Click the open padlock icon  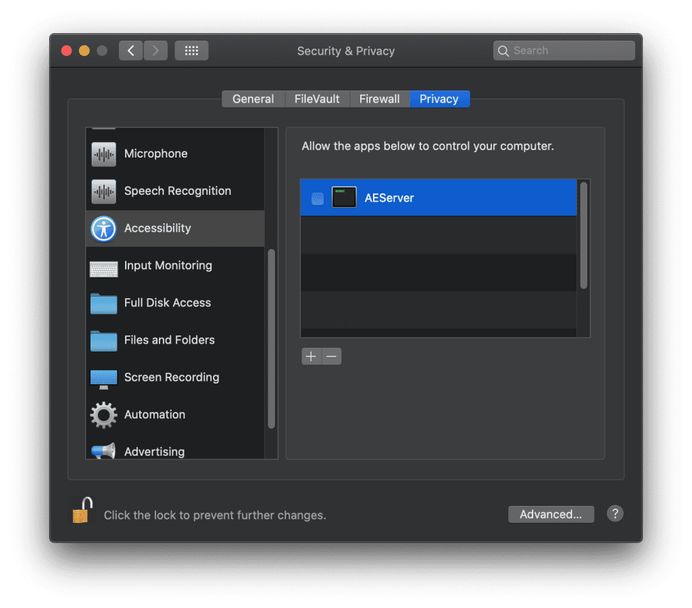coord(82,510)
